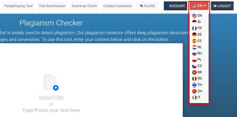Click the Upload Files link
This screenshot has width=237, height=117.
click(51, 97)
